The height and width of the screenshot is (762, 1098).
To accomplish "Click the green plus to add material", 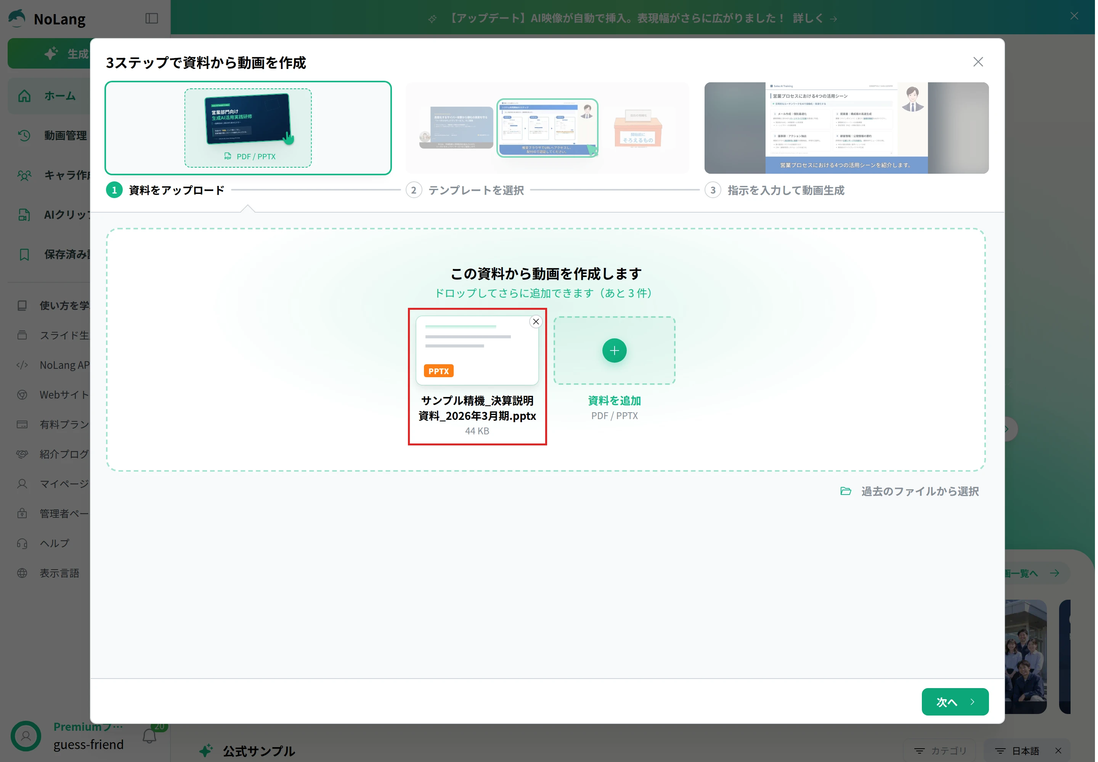I will tap(615, 351).
